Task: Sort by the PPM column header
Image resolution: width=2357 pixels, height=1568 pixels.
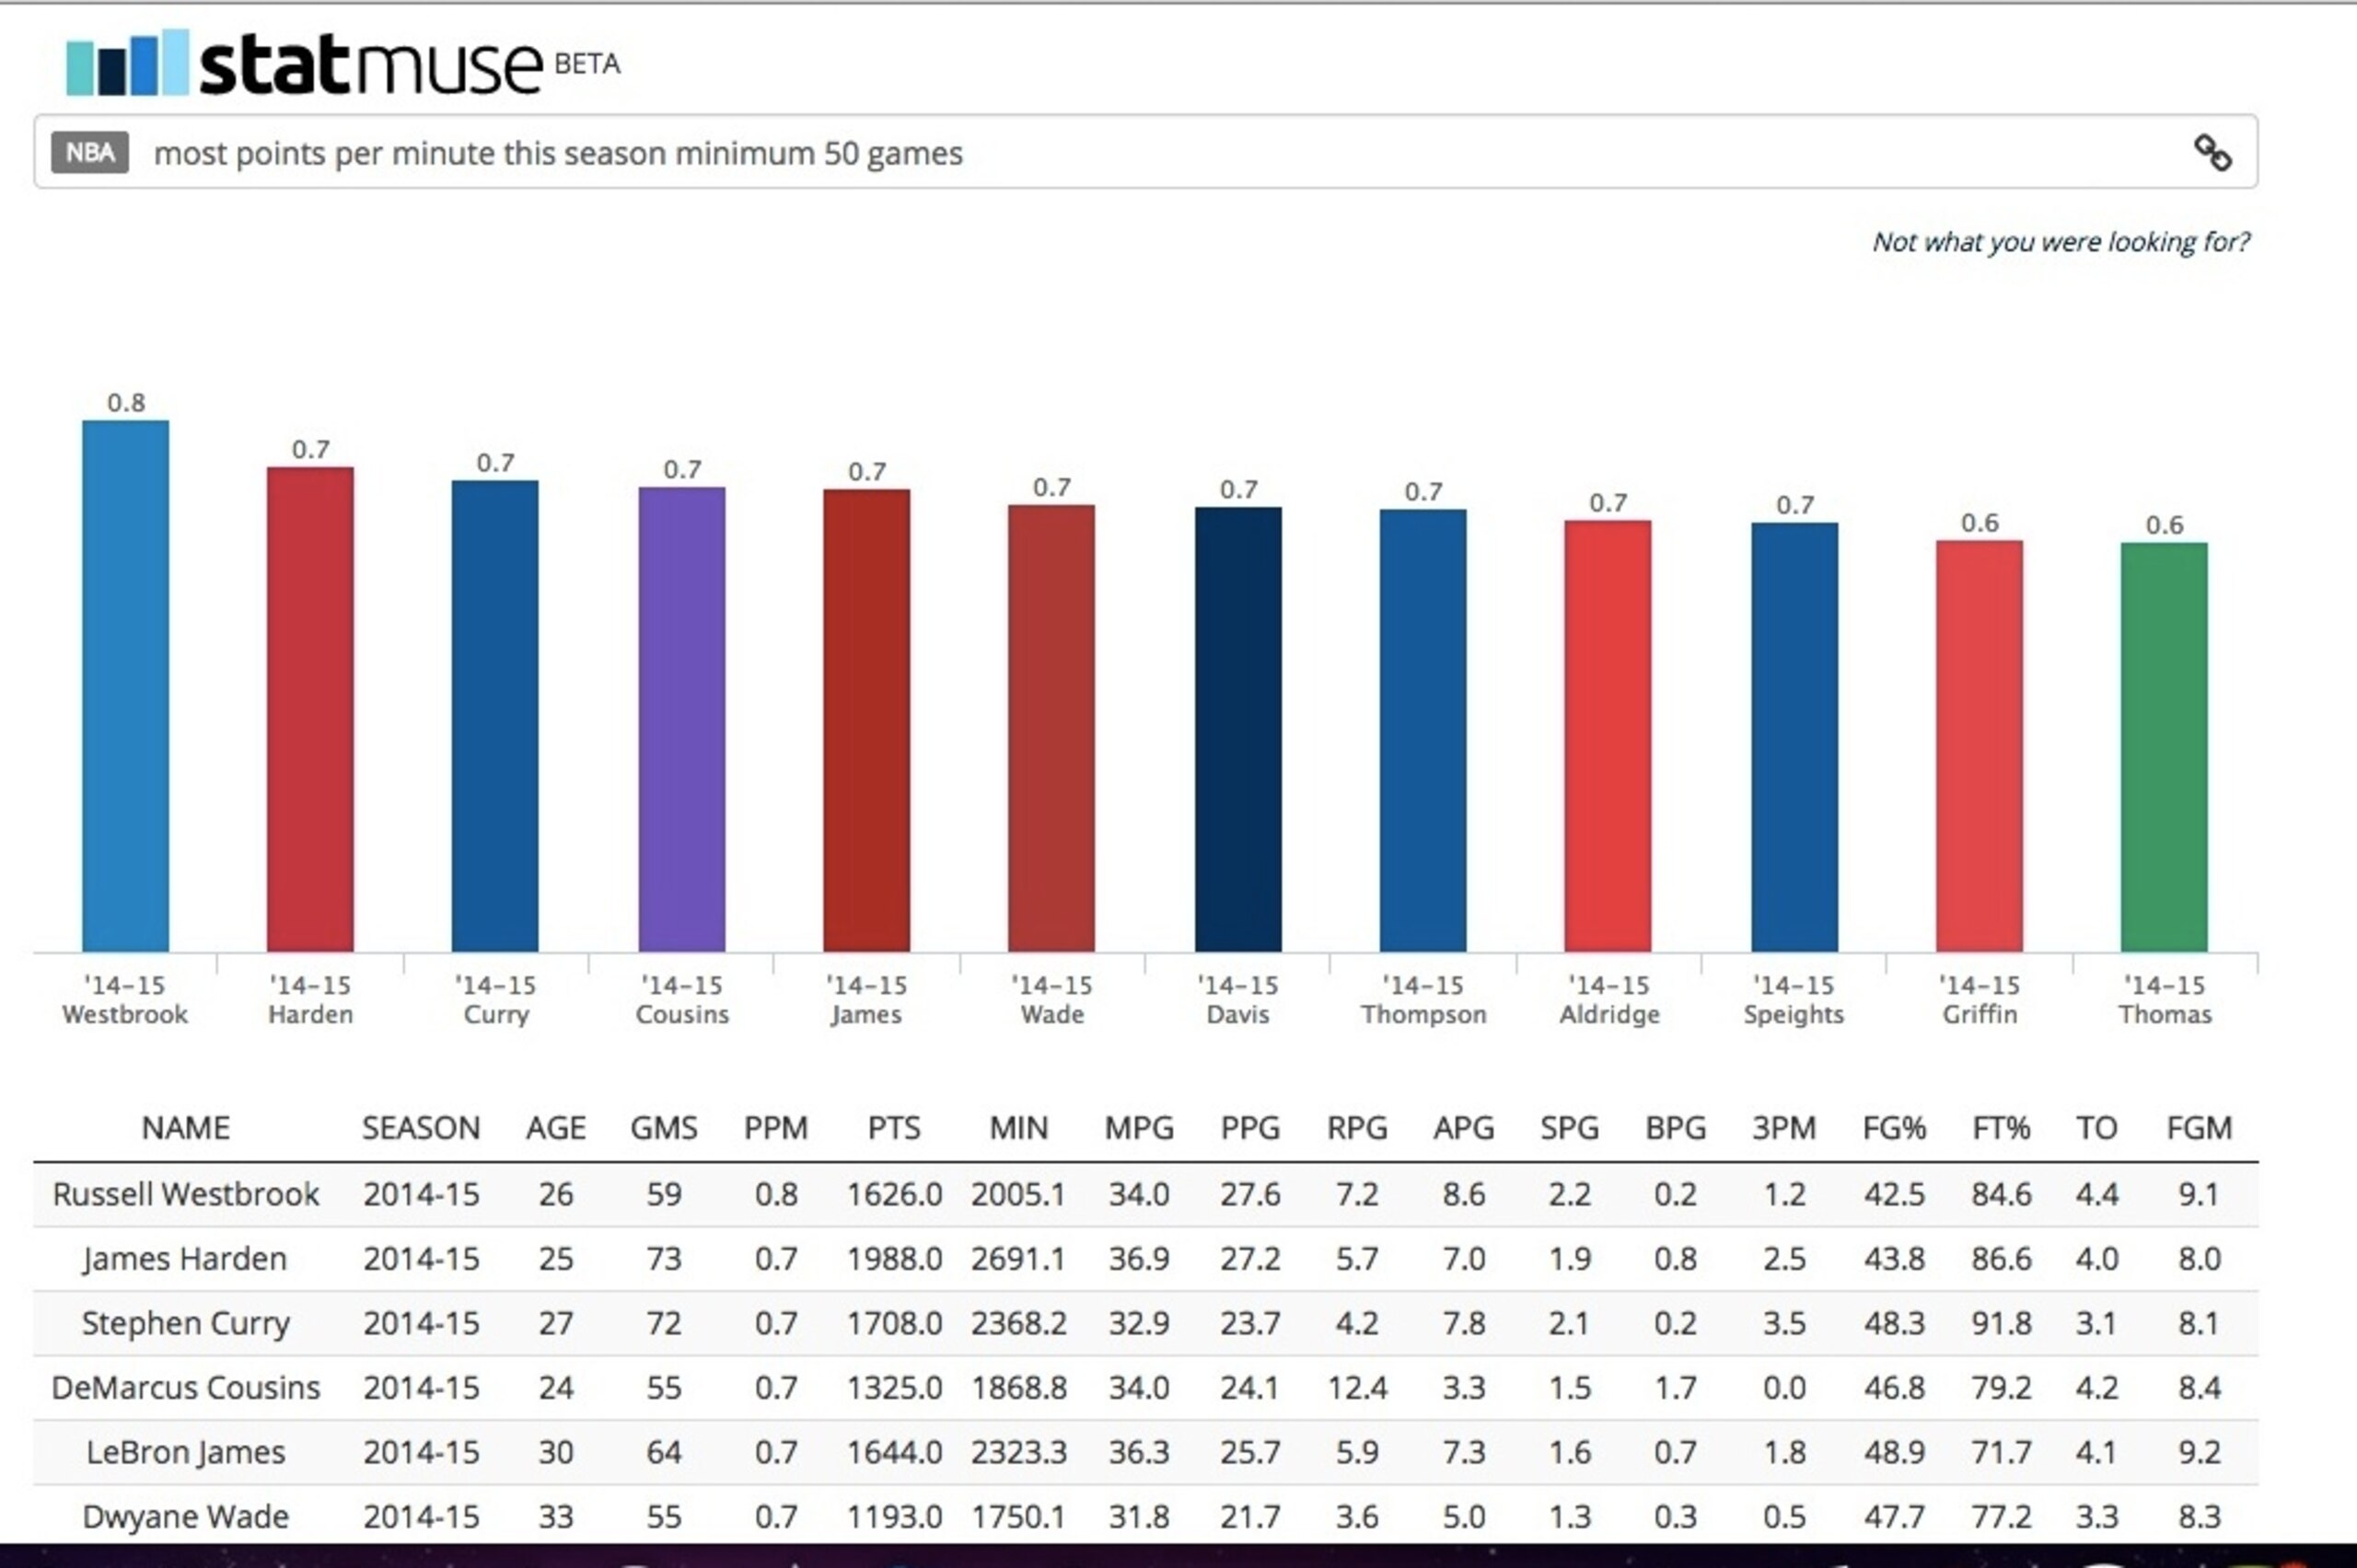Action: pyautogui.click(x=776, y=1128)
